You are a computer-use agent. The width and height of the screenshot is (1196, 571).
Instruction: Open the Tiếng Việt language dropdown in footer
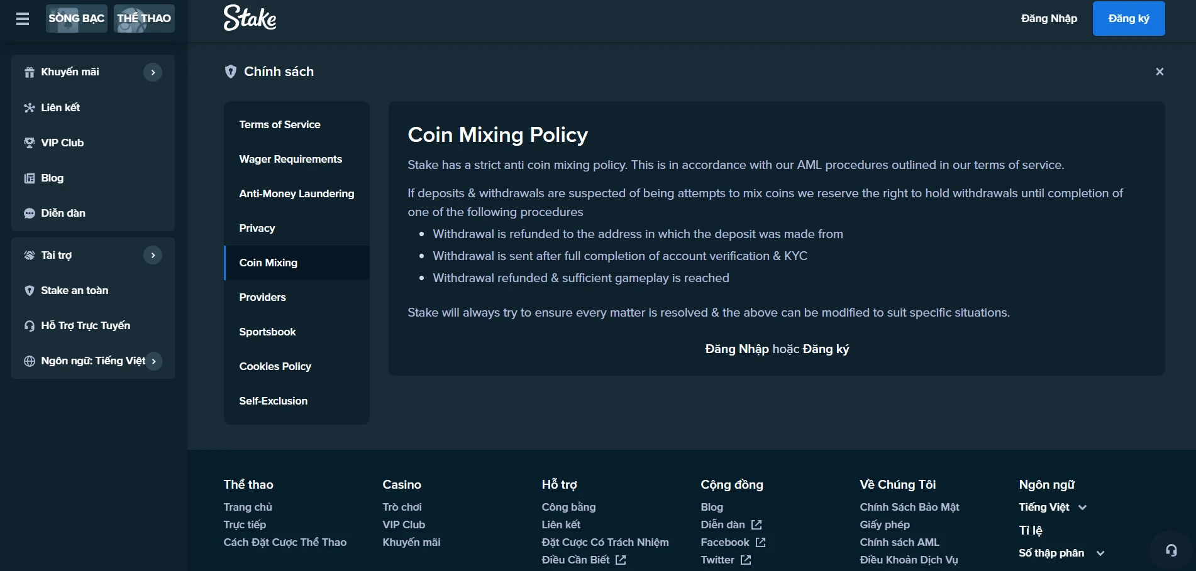(x=1053, y=507)
